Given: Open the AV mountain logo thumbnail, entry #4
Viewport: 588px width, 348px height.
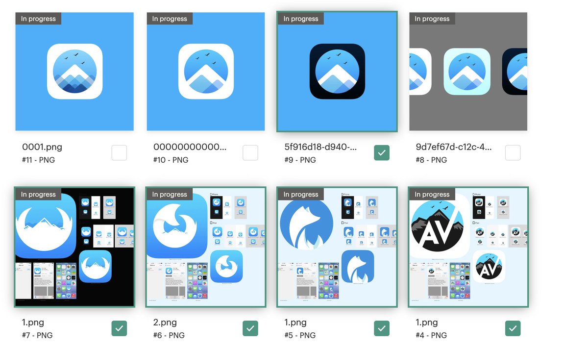Looking at the screenshot, I should [468, 247].
